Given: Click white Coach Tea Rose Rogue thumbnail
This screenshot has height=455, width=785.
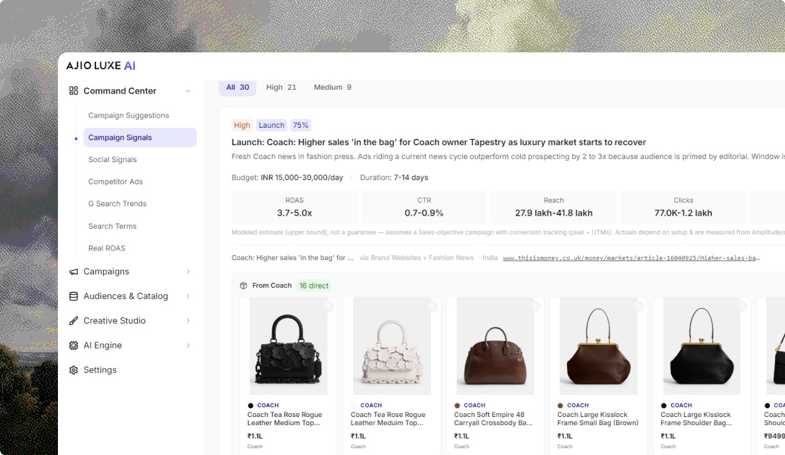Looking at the screenshot, I should click(x=392, y=346).
